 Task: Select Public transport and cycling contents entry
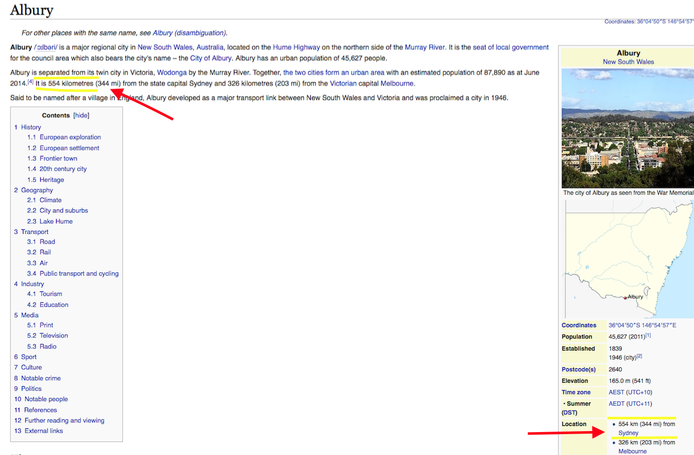click(79, 274)
